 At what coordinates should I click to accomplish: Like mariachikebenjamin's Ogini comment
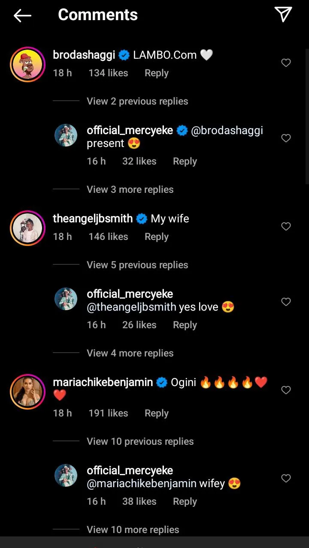[x=286, y=390]
